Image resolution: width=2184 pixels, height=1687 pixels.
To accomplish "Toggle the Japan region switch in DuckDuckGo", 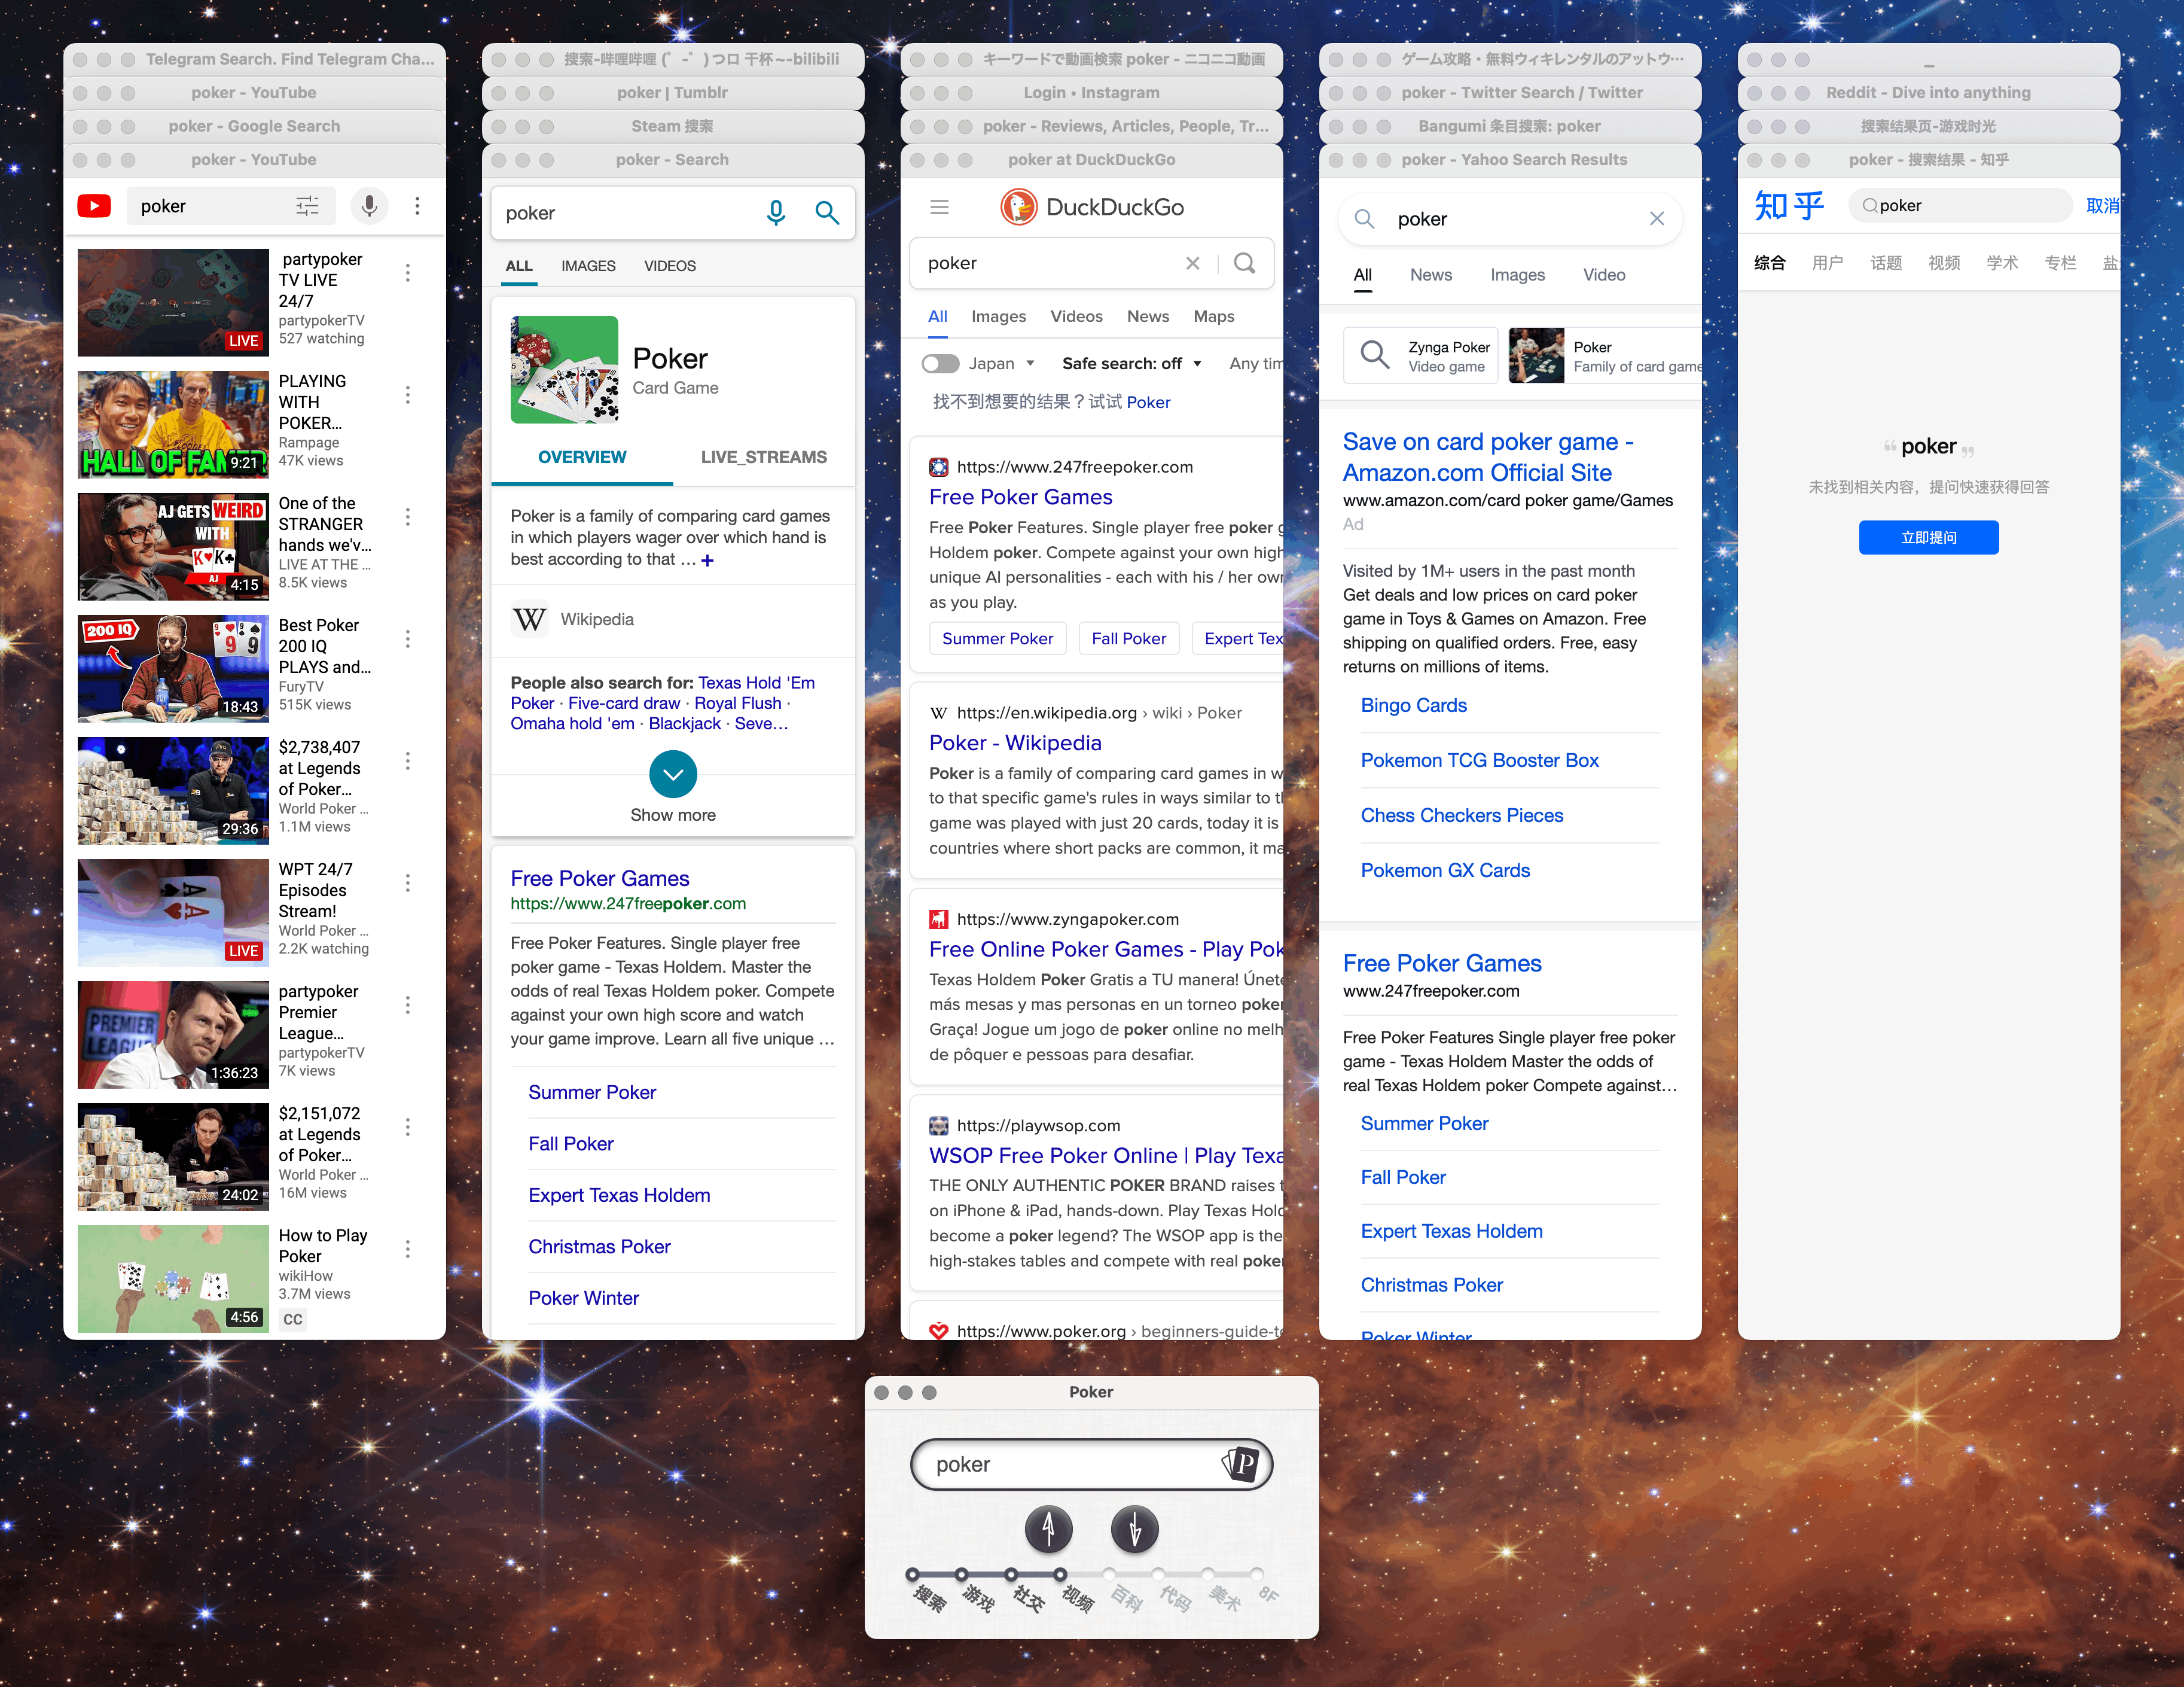I will click(x=940, y=363).
